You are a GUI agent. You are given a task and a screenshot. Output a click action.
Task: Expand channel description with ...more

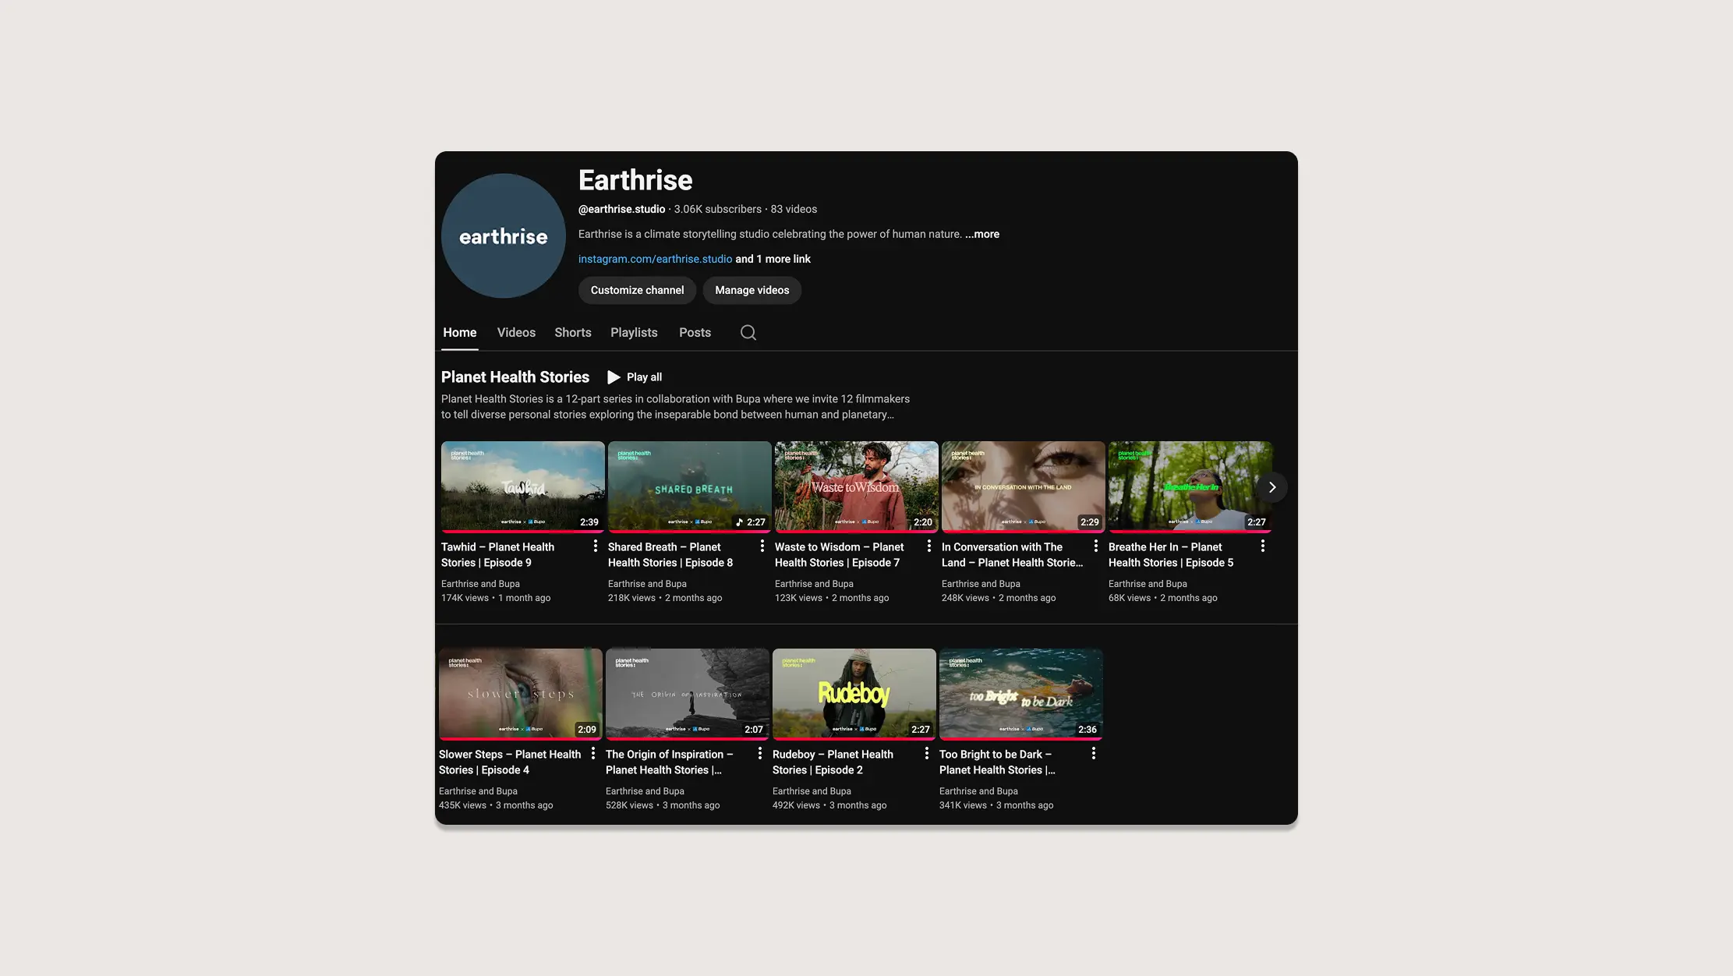point(981,234)
